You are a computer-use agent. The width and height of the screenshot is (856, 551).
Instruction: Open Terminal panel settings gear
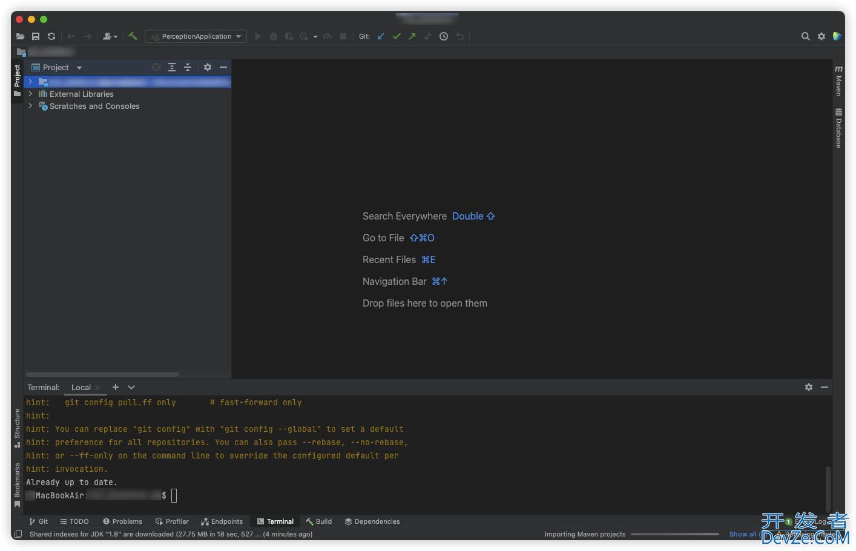tap(809, 387)
